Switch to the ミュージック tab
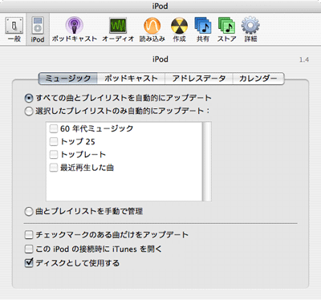The width and height of the screenshot is (321, 300). click(68, 79)
